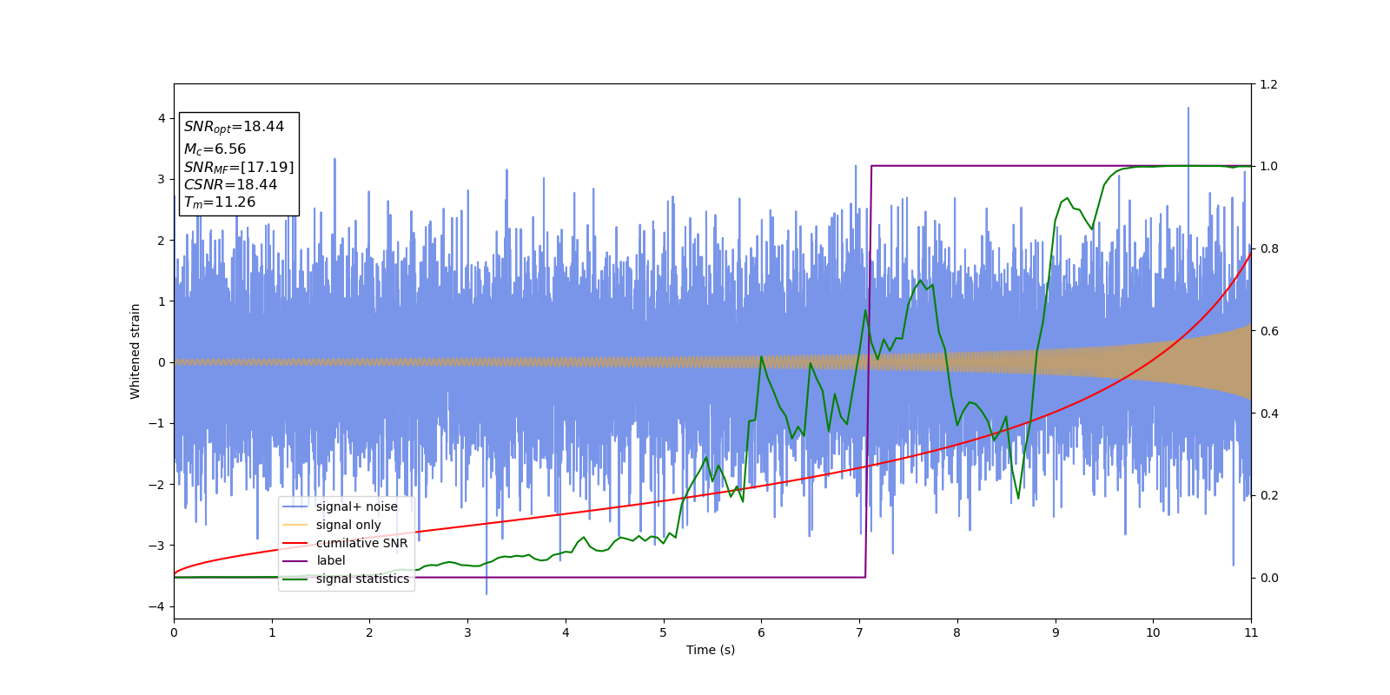Screen dimensions: 1390x695
Task: Click the x-axis tick label 11
Action: tap(1251, 632)
